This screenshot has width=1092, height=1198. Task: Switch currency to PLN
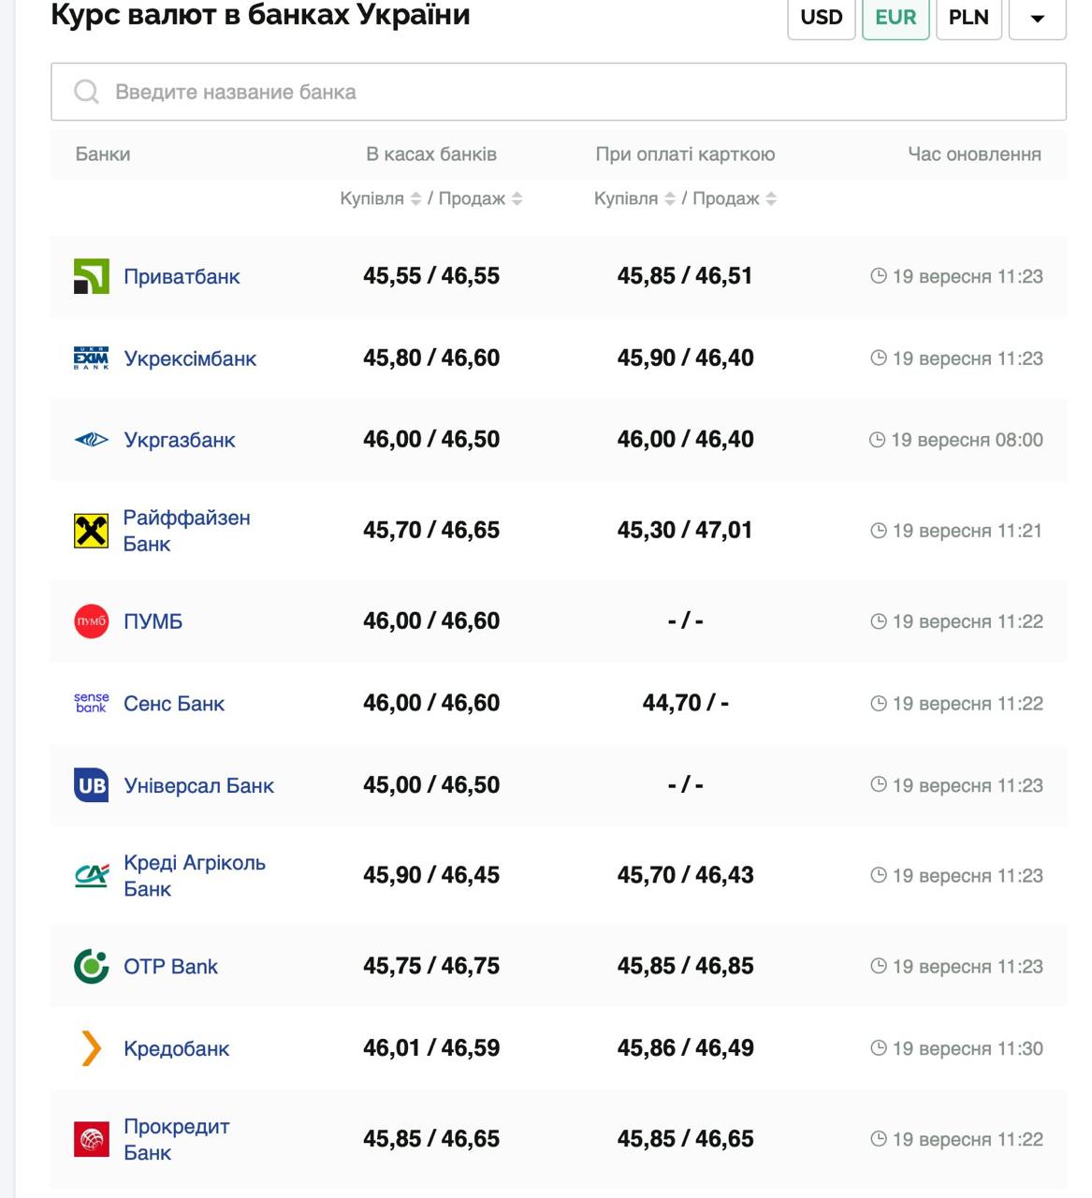[968, 18]
